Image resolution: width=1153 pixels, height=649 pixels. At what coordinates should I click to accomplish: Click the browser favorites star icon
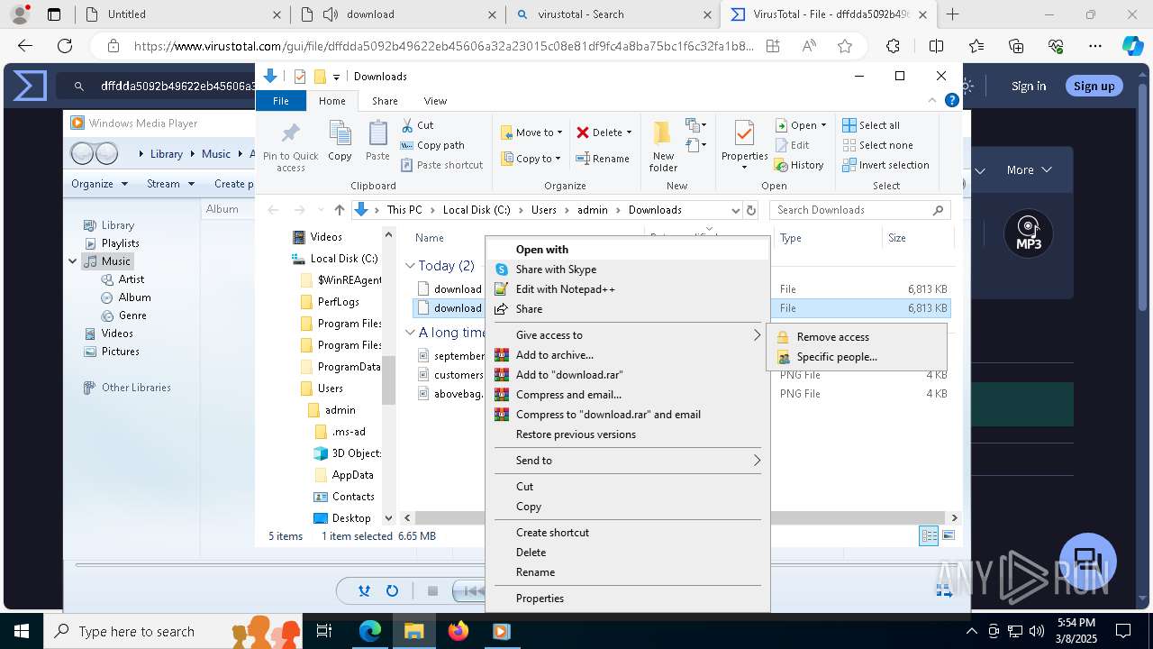pos(845,46)
